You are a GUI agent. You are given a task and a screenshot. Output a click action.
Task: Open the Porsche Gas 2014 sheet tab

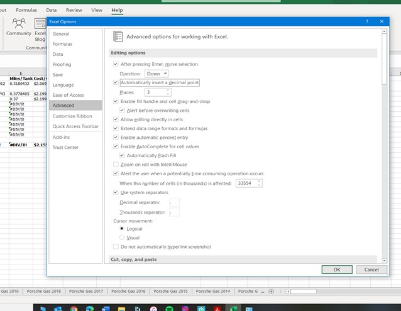(x=213, y=291)
